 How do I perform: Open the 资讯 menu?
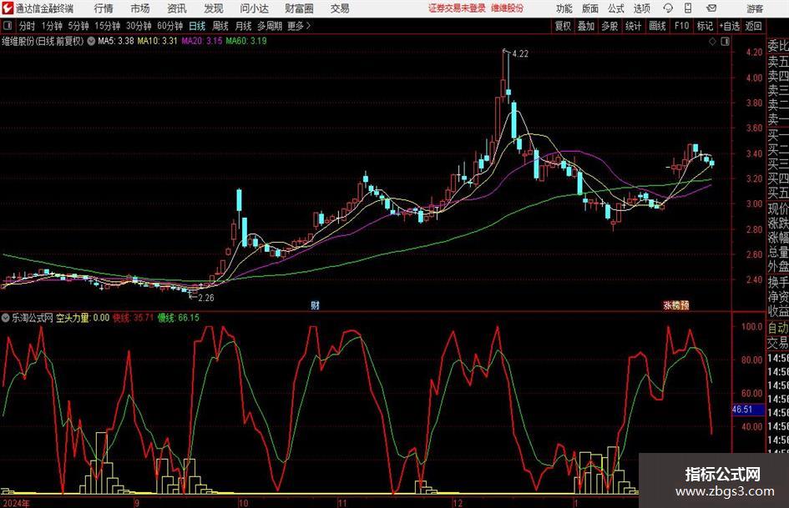point(177,8)
